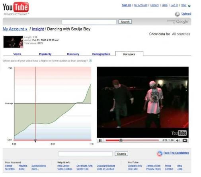Click the hot spots graph timeline marker
Image resolution: width=201 pixels, height=177 pixels.
(35, 141)
